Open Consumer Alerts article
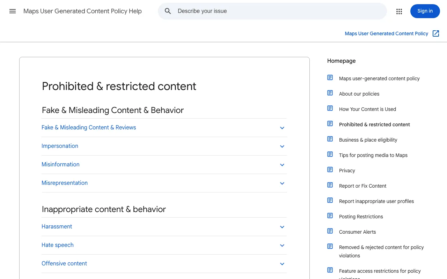The width and height of the screenshot is (447, 279). [357, 232]
